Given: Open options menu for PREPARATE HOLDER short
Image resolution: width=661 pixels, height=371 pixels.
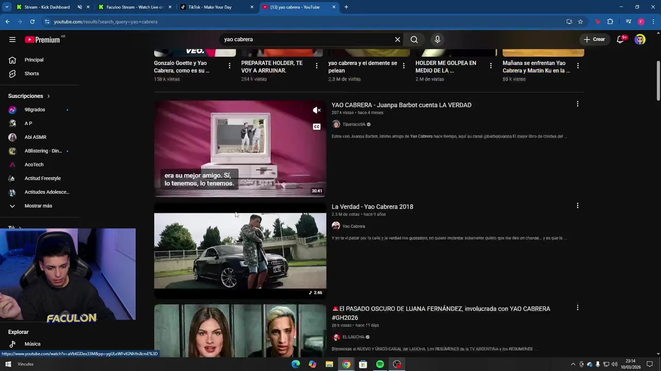Looking at the screenshot, I should (x=317, y=65).
